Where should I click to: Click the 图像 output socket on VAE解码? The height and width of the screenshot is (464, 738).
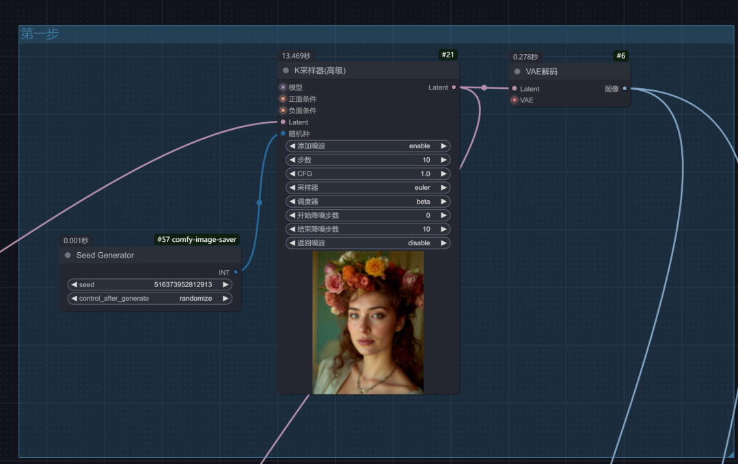(x=625, y=88)
